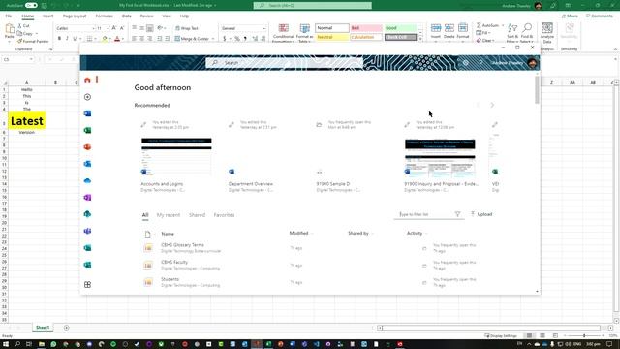Click the Office app search box
The height and width of the screenshot is (349, 620).
284,63
